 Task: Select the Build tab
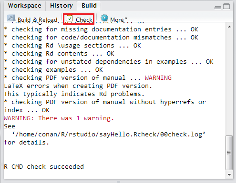pos(89,6)
